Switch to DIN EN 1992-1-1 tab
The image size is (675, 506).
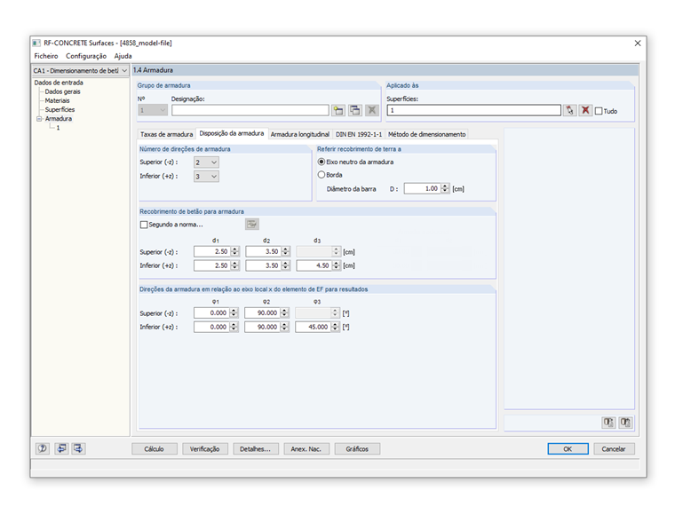pyautogui.click(x=359, y=134)
